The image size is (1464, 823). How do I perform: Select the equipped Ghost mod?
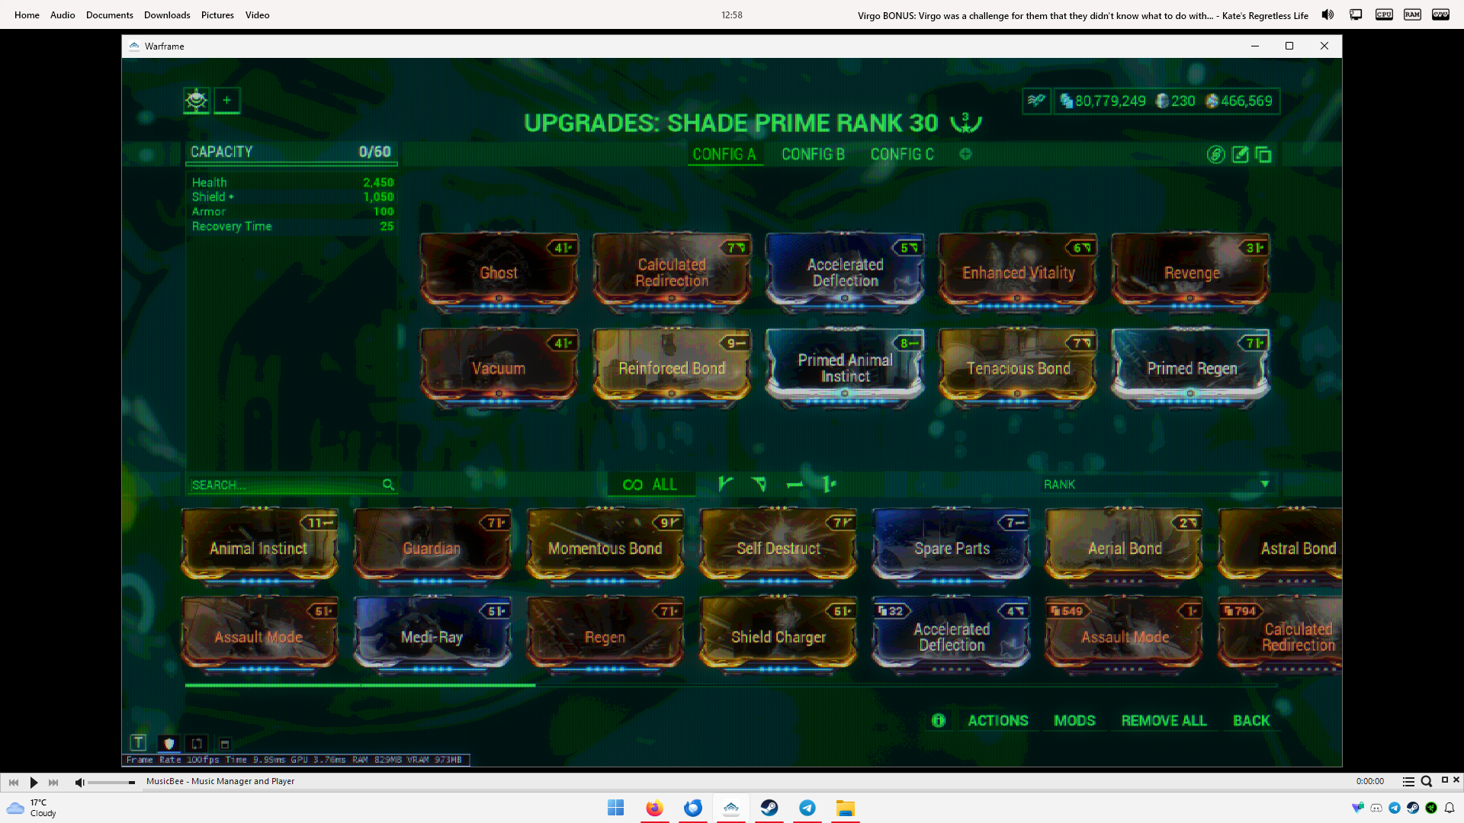pos(499,272)
